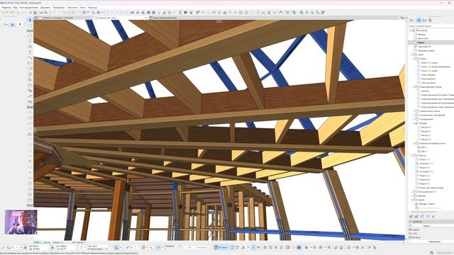Open the Publisher Sets in Navigator

click(x=430, y=21)
